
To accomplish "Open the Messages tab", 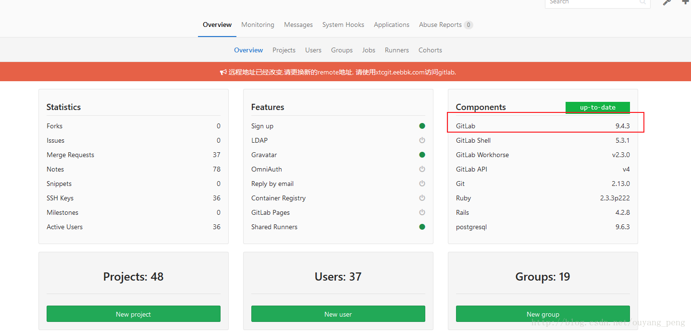I will tap(298, 25).
